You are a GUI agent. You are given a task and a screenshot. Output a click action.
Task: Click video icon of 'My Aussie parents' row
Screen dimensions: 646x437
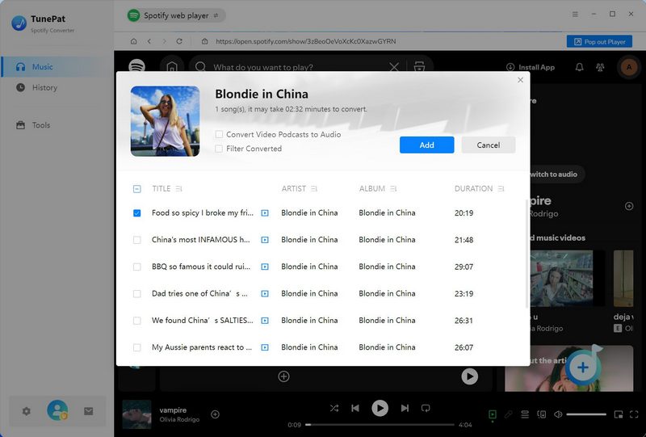tap(265, 347)
